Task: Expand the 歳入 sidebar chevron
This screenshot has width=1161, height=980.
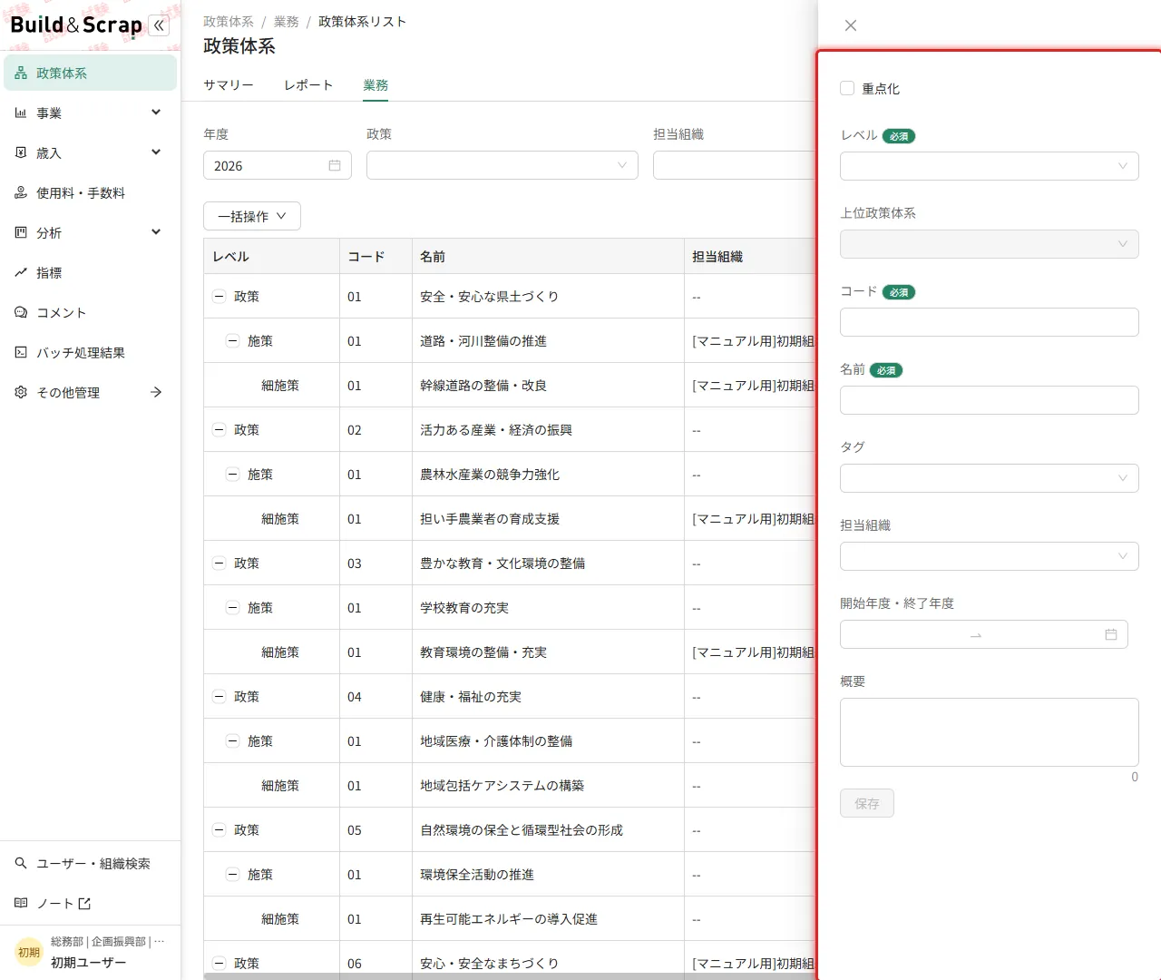Action: pos(156,152)
